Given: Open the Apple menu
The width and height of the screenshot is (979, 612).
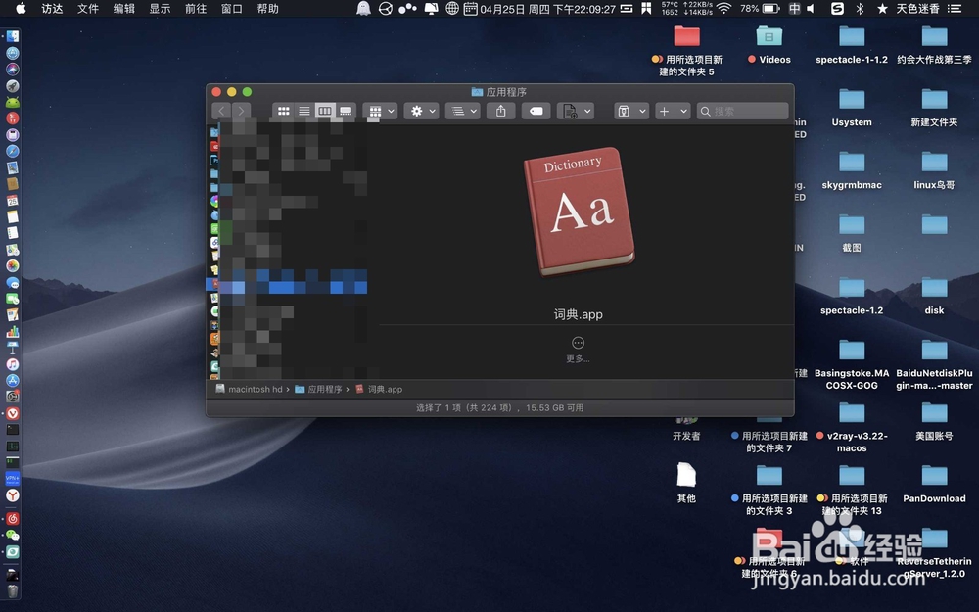Looking at the screenshot, I should point(21,8).
